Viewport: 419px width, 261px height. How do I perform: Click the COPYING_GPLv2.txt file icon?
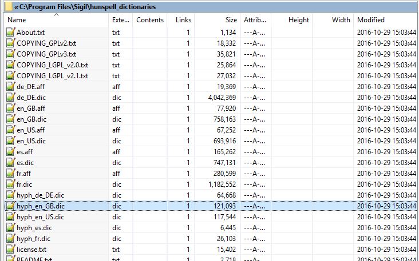[10, 43]
